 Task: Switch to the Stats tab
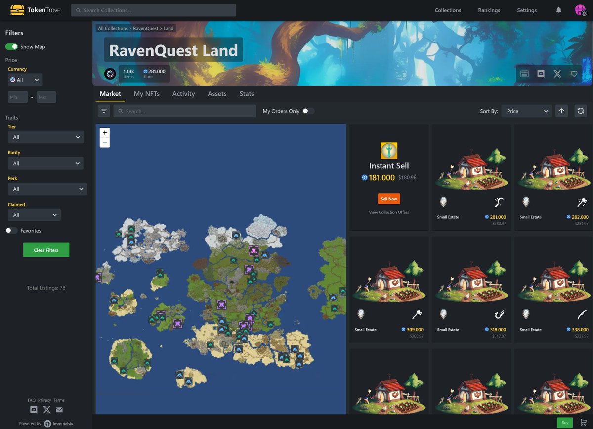pos(247,94)
